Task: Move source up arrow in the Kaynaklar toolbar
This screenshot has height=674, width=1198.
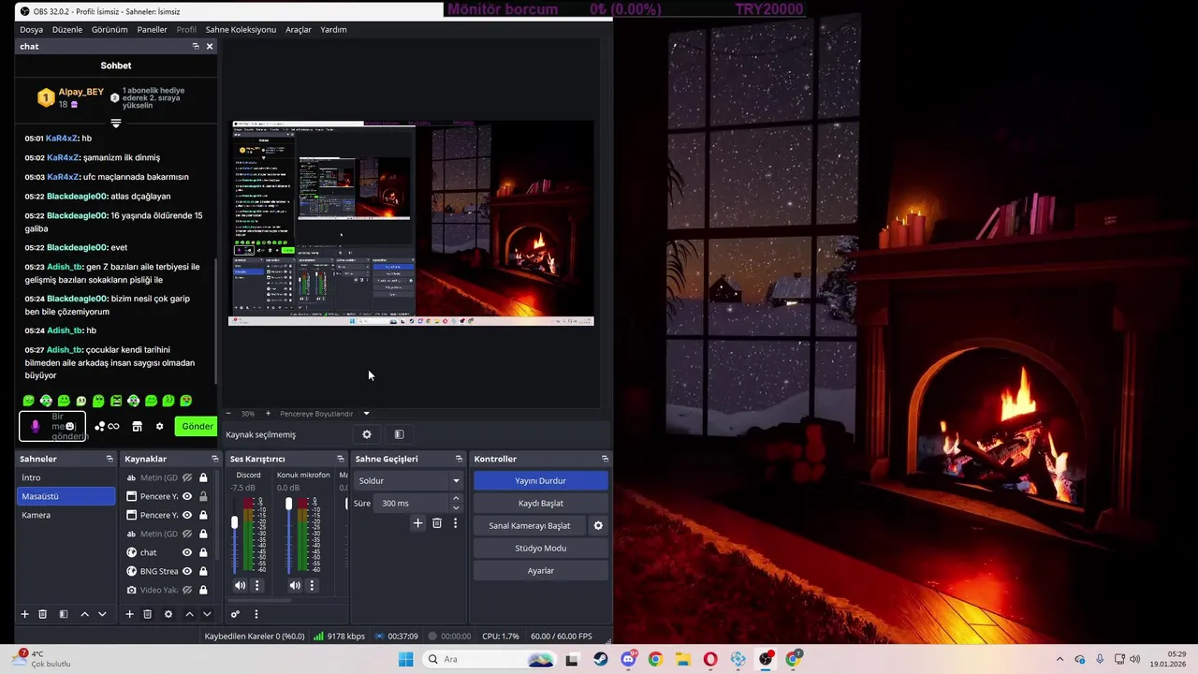Action: click(189, 614)
